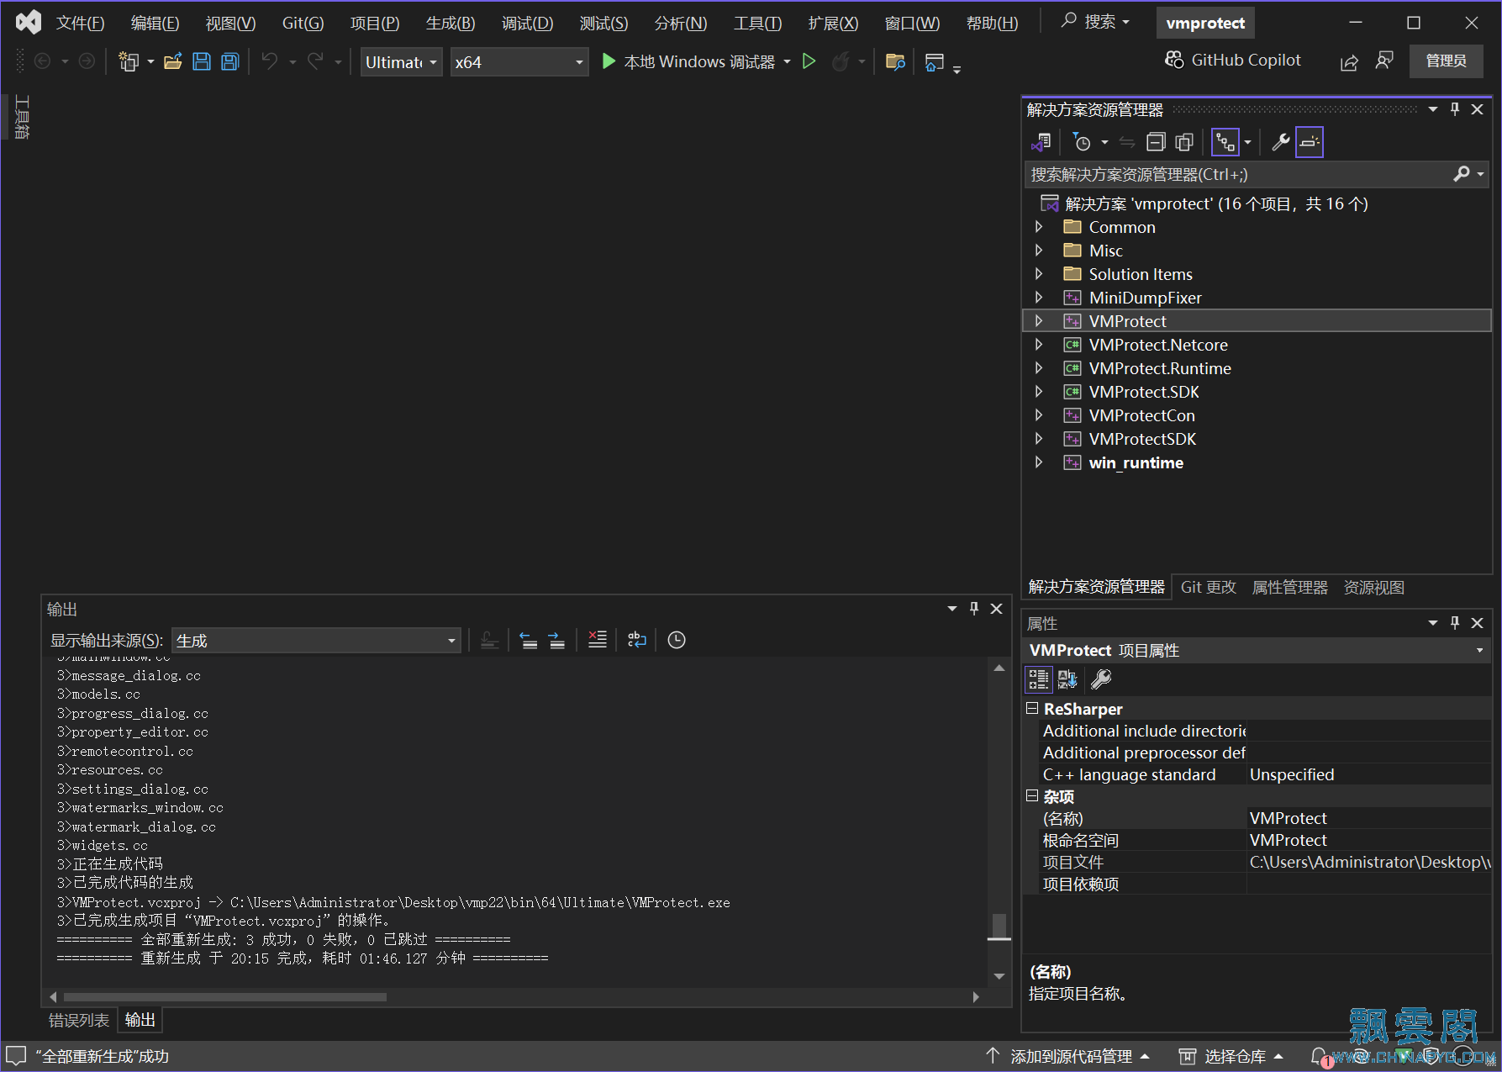Start the 本地 Windows 调试器 debugger
The image size is (1502, 1072).
click(x=688, y=61)
